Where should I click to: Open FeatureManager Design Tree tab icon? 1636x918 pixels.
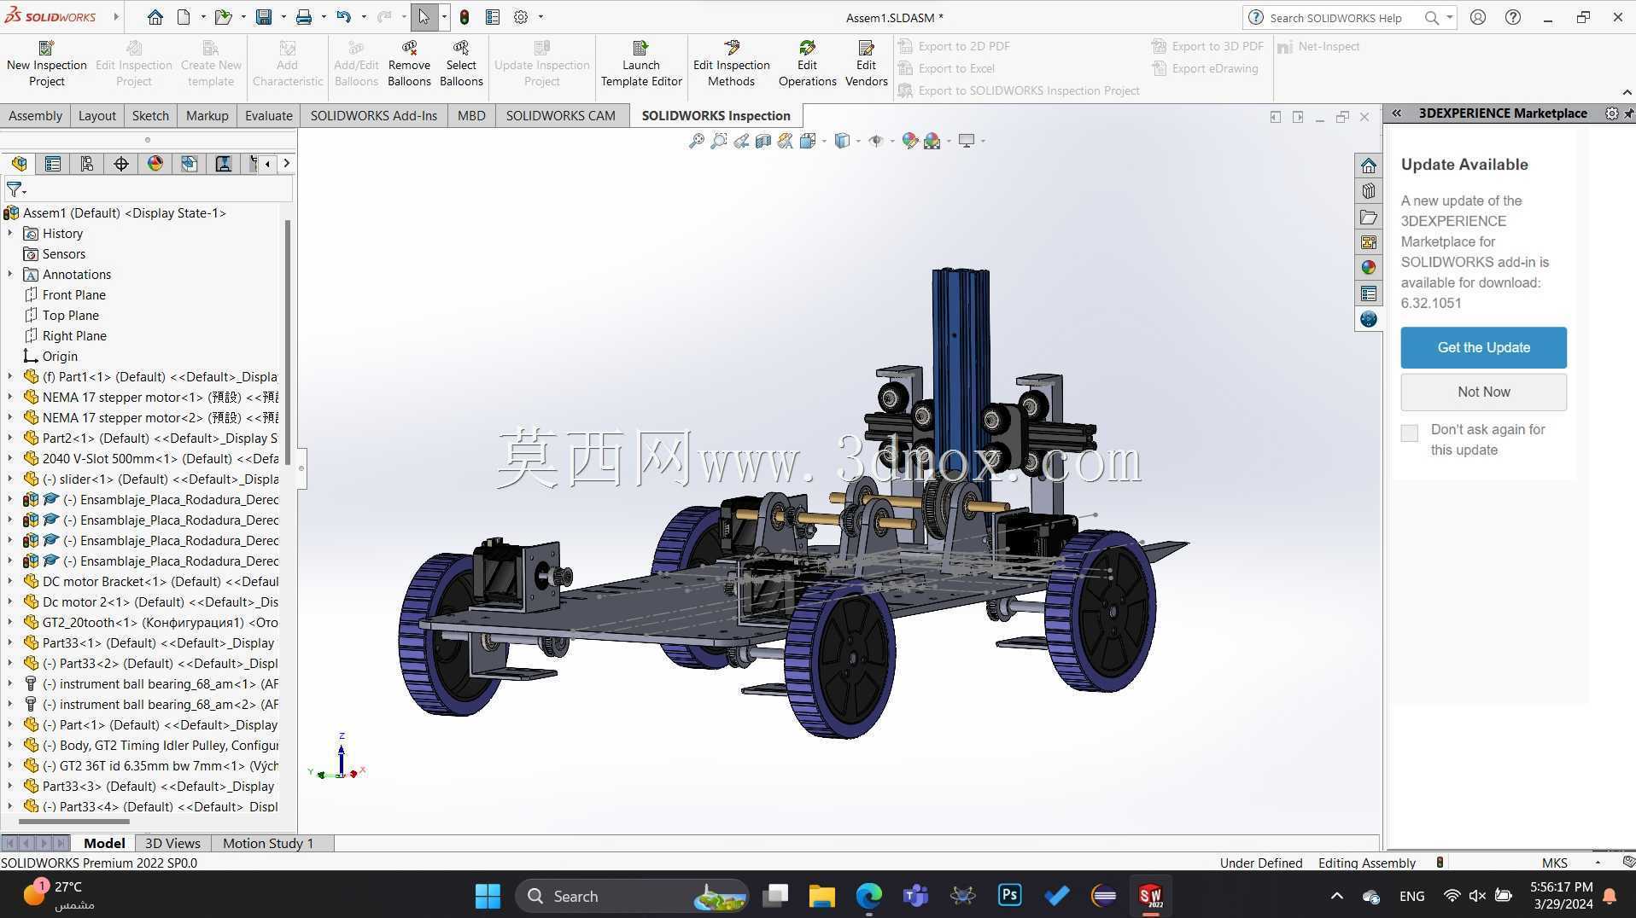tap(19, 164)
